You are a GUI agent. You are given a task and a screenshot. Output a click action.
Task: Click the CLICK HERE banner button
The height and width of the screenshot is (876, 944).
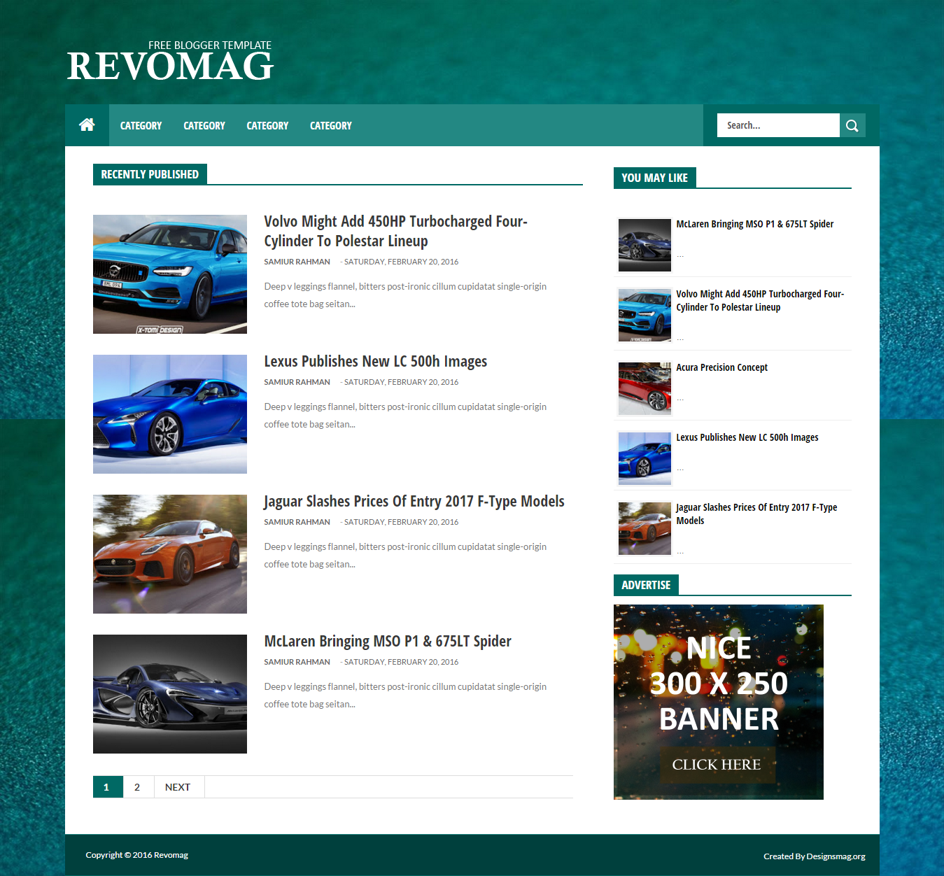pos(717,765)
